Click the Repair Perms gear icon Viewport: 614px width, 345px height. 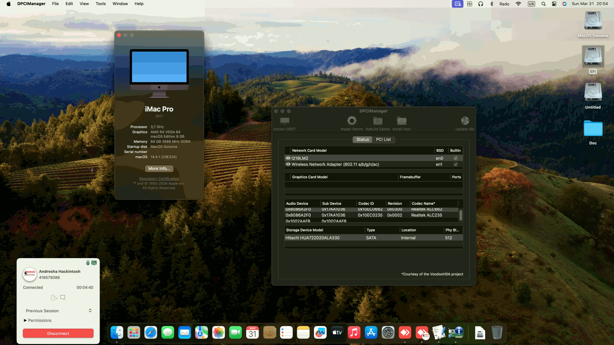tap(352, 121)
